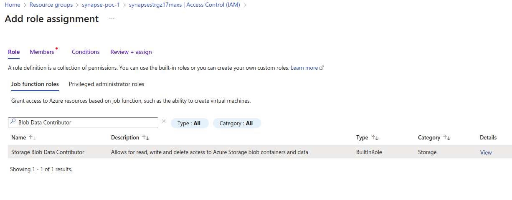Select Privileged administrator roles tab
This screenshot has width=512, height=200.
click(x=106, y=84)
